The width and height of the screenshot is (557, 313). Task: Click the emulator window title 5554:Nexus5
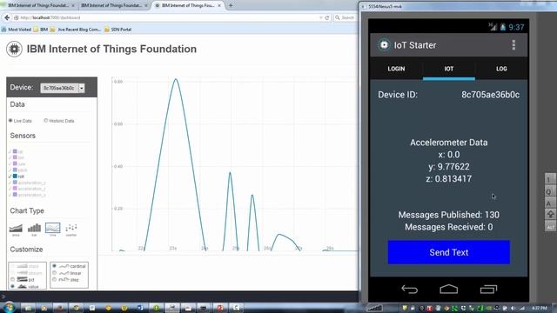pyautogui.click(x=386, y=6)
